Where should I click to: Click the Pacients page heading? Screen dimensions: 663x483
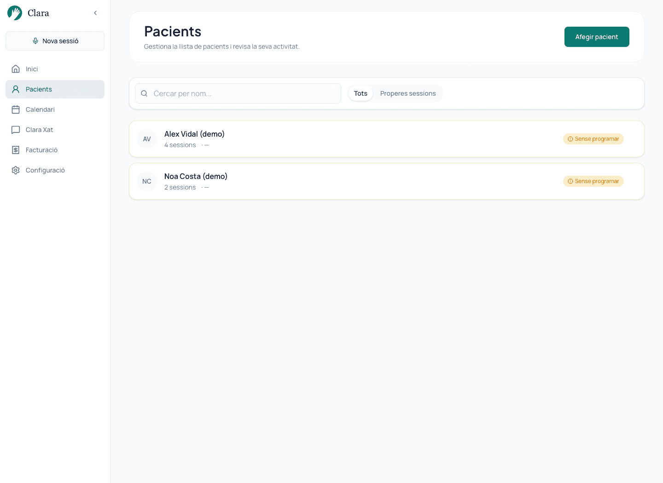(x=173, y=31)
